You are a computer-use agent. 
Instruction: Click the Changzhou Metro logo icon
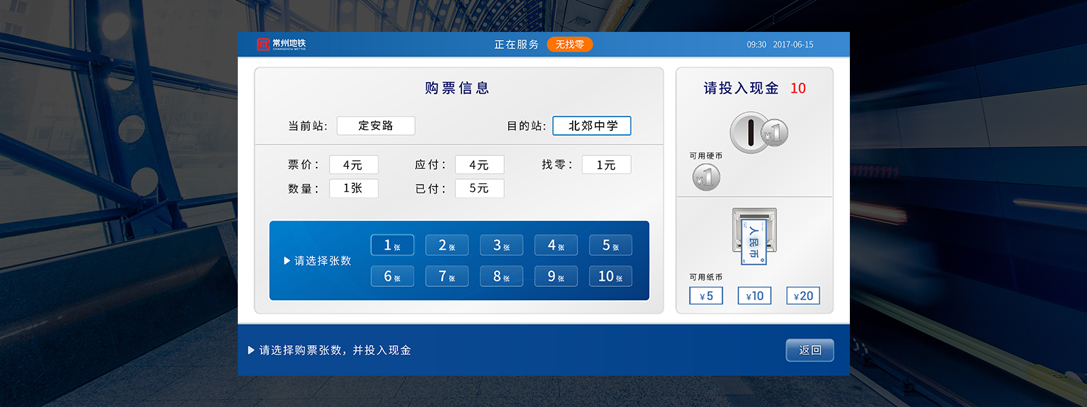click(264, 43)
